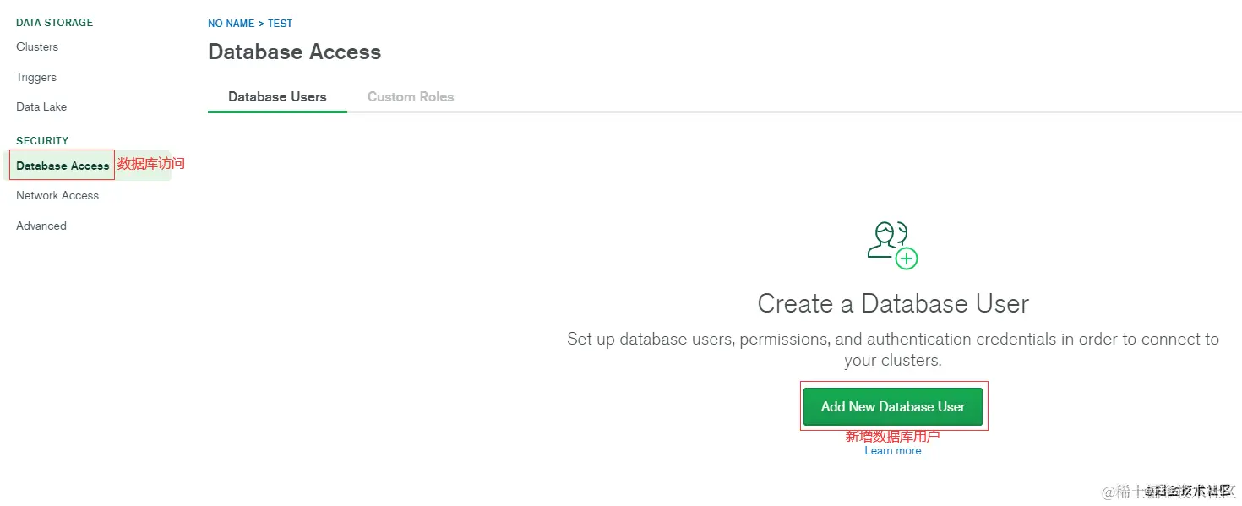Select Database Access in sidebar

click(x=63, y=166)
